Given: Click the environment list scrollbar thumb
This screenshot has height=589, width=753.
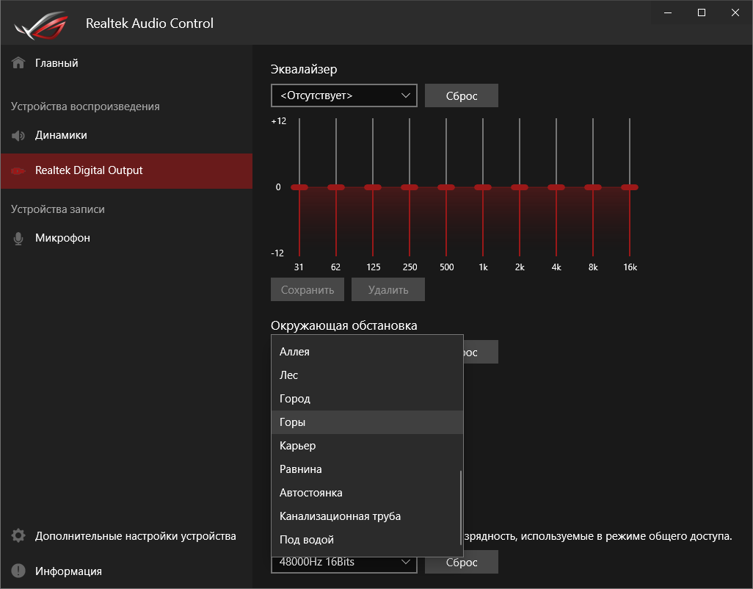Looking at the screenshot, I should (461, 507).
